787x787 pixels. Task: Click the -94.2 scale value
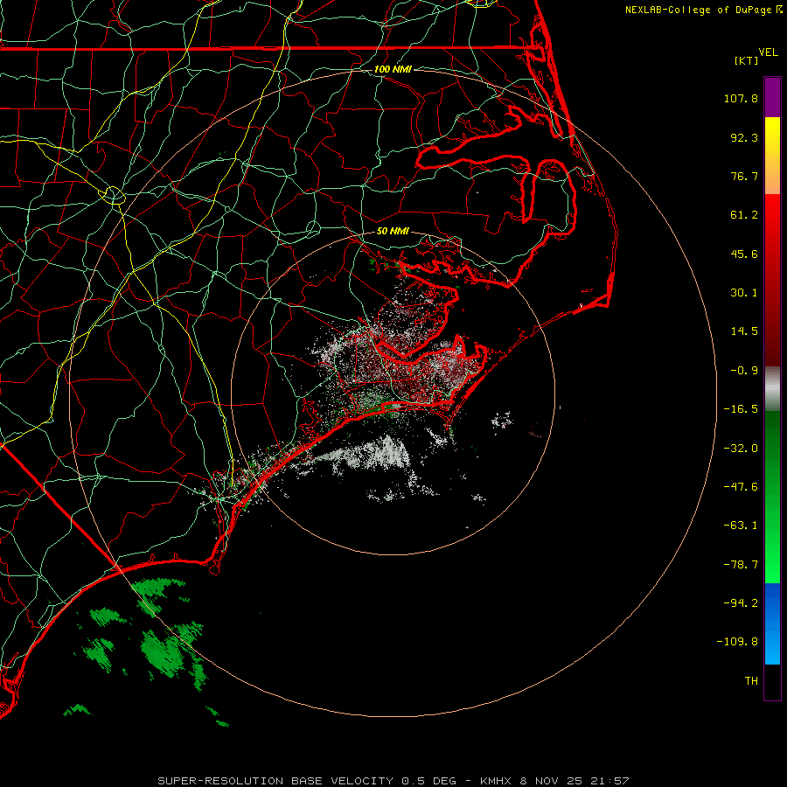click(741, 603)
